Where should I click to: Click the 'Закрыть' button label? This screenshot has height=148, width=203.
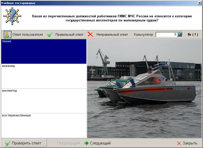(190, 143)
